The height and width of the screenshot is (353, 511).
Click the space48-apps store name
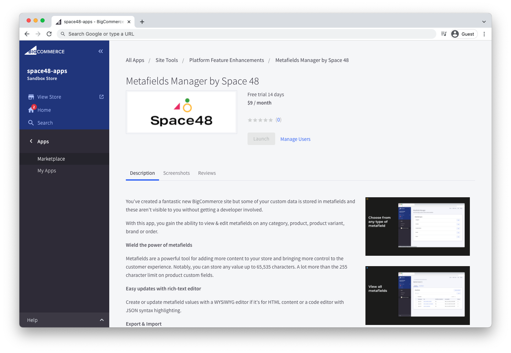pyautogui.click(x=47, y=71)
